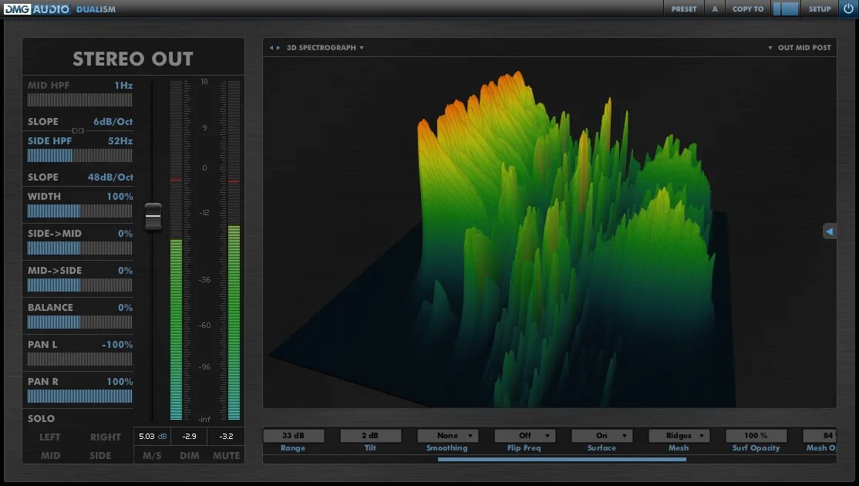Image resolution: width=859 pixels, height=486 pixels.
Task: Open the Smoothing dropdown set to None
Action: click(447, 435)
